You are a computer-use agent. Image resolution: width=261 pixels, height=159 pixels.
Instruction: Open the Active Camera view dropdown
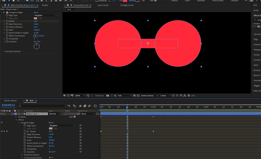149,95
